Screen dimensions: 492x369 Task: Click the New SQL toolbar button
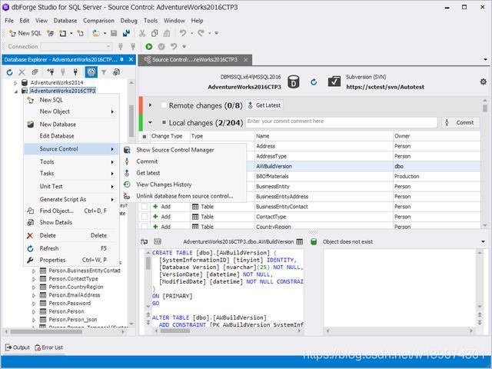[x=25, y=33]
